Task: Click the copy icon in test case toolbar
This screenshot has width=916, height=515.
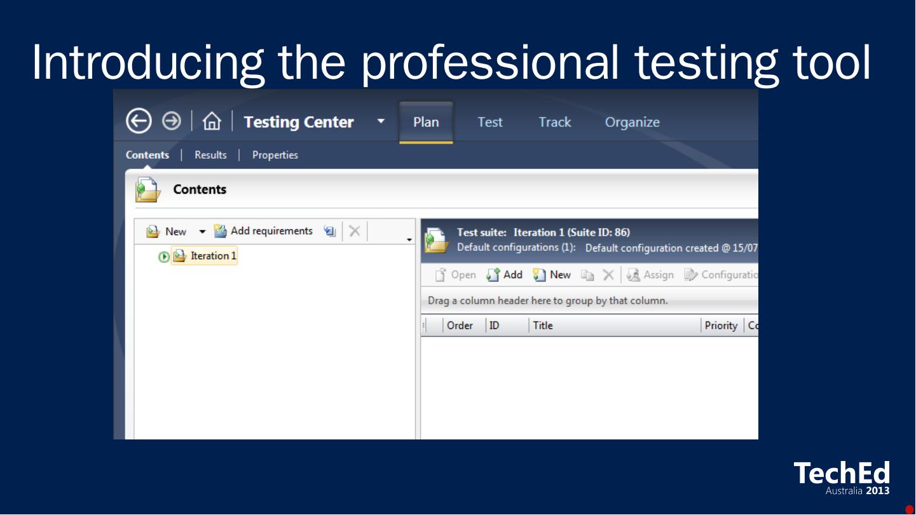Action: click(587, 275)
